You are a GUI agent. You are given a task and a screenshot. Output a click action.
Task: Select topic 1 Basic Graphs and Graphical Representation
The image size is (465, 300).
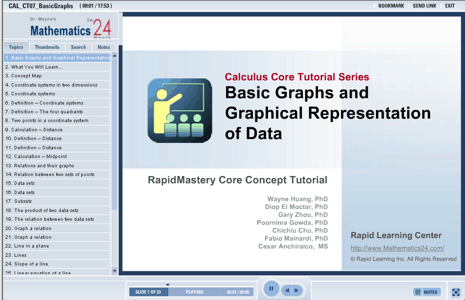pyautogui.click(x=57, y=58)
